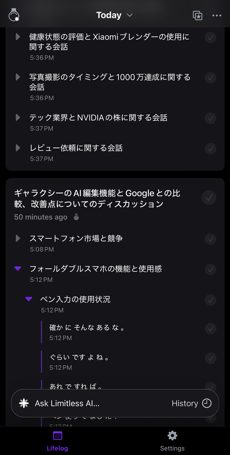Tap the pendant device icon in header

pyautogui.click(x=14, y=15)
